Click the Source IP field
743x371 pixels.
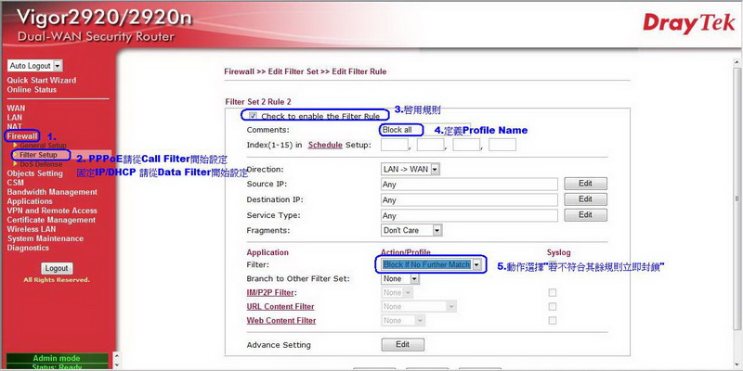pos(469,185)
